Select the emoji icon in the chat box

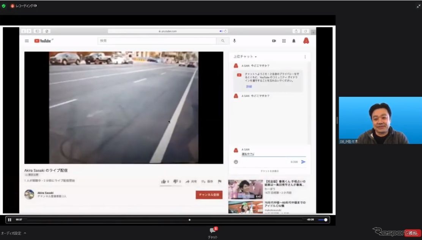coord(236,162)
